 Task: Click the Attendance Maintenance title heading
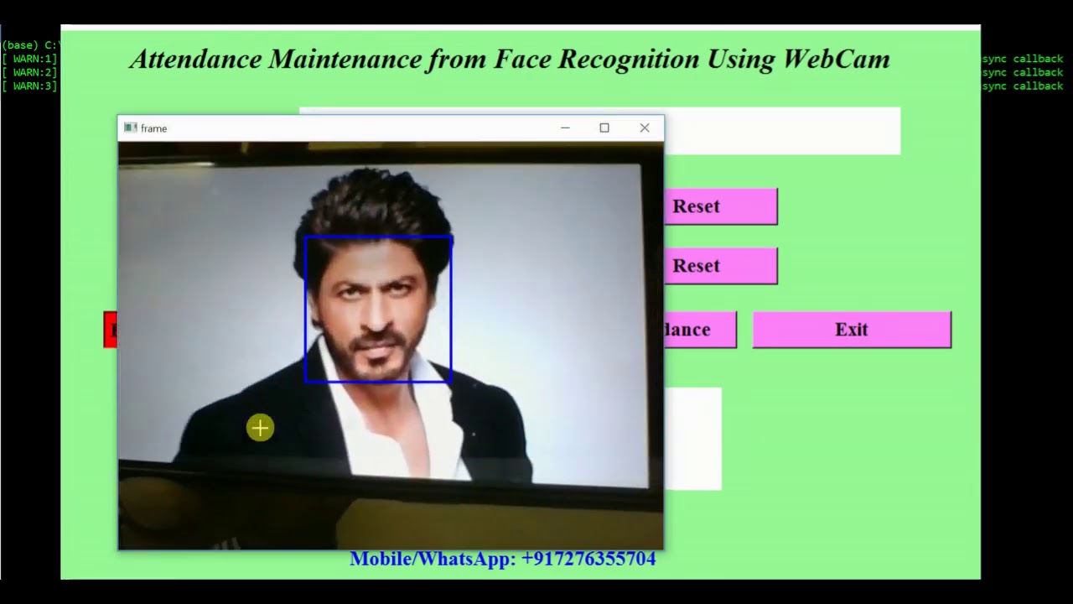tap(510, 59)
